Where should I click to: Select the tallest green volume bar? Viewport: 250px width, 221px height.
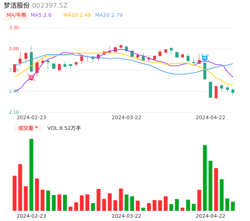pyautogui.click(x=31, y=174)
